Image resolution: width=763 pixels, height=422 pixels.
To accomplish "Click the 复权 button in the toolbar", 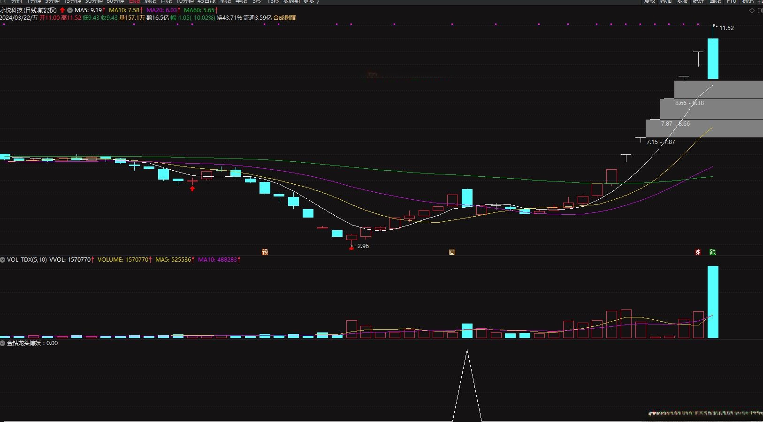I will 649,1.
